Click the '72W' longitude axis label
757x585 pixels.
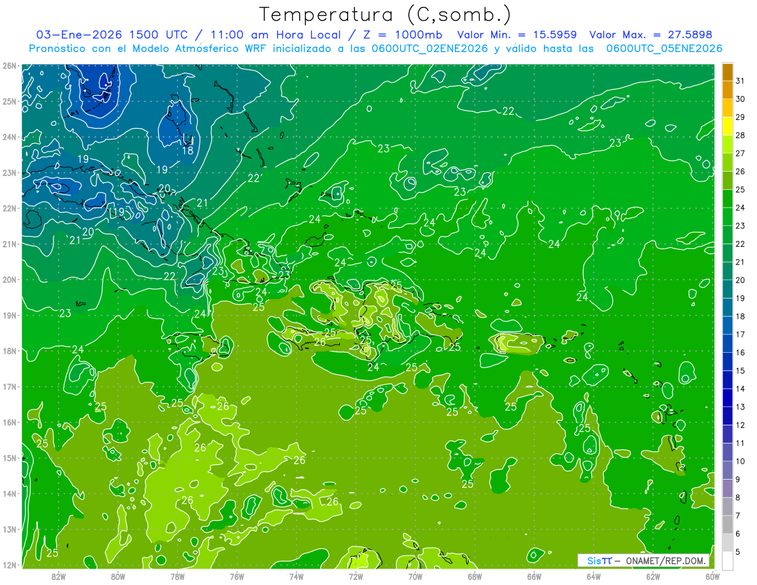pos(356,576)
